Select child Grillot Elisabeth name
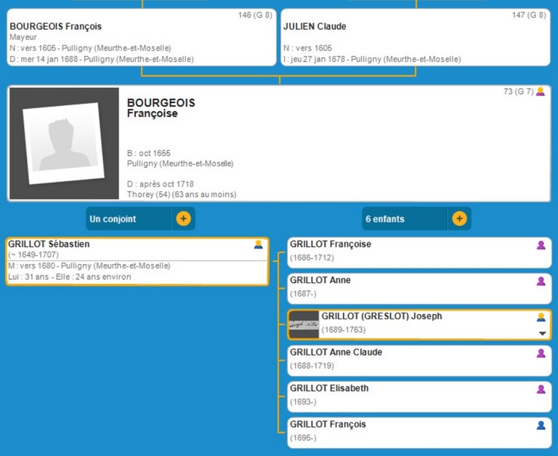 tap(328, 388)
